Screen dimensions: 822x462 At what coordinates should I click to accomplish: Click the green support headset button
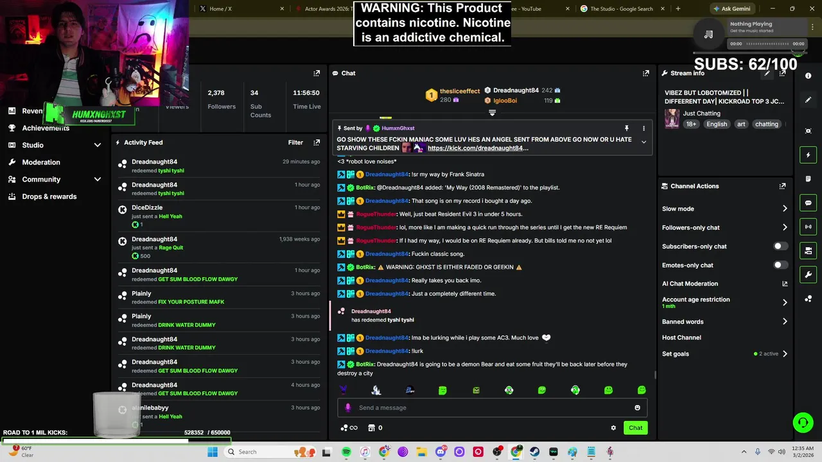(x=803, y=422)
